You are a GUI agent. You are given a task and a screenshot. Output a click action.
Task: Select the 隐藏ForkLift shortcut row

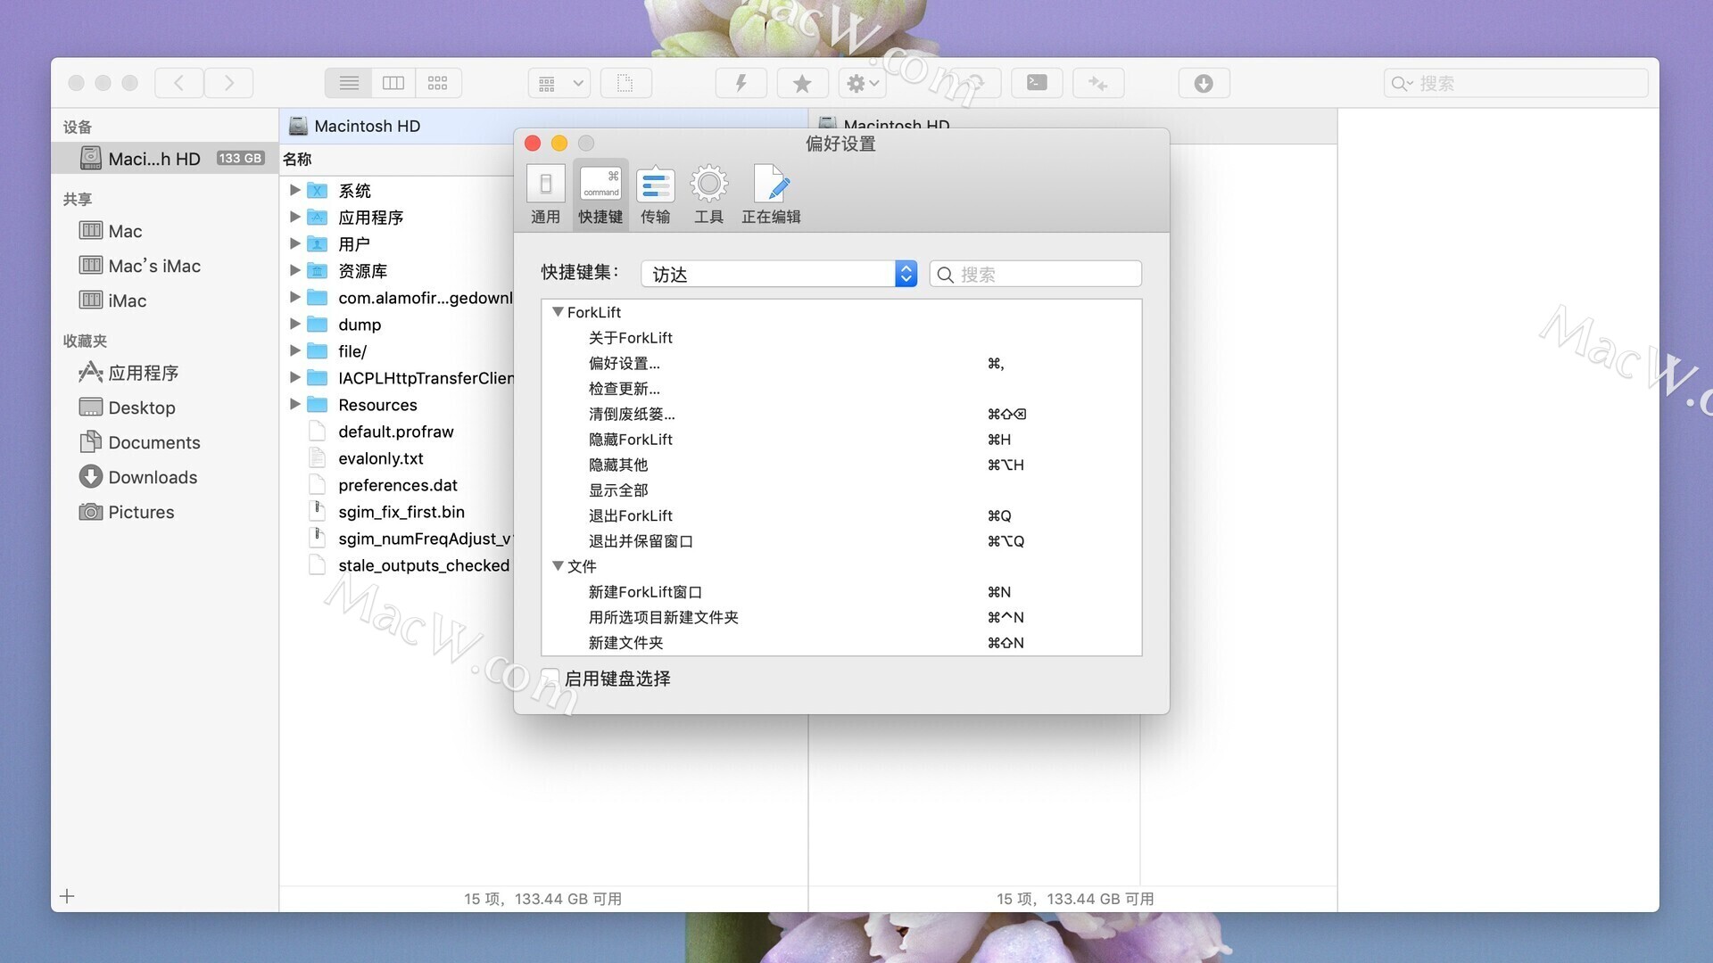[x=841, y=440]
